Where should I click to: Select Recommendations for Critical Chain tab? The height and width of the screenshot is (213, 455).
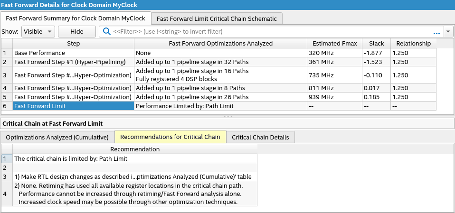coord(170,137)
